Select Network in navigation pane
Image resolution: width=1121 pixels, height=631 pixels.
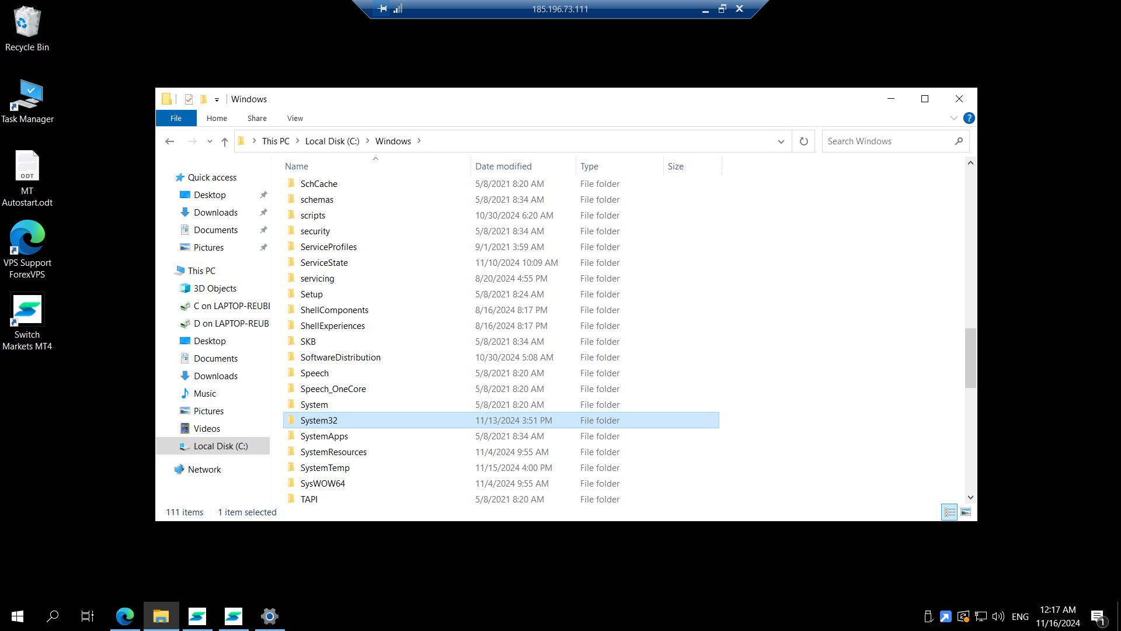pyautogui.click(x=204, y=470)
